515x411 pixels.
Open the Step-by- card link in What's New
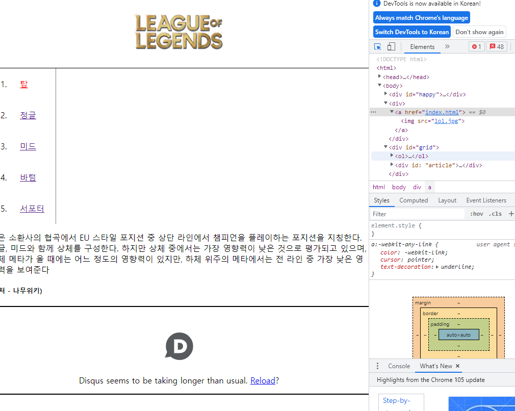[x=396, y=401]
